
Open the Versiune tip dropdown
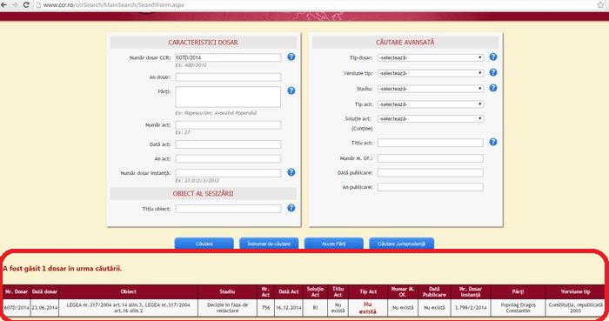[431, 73]
